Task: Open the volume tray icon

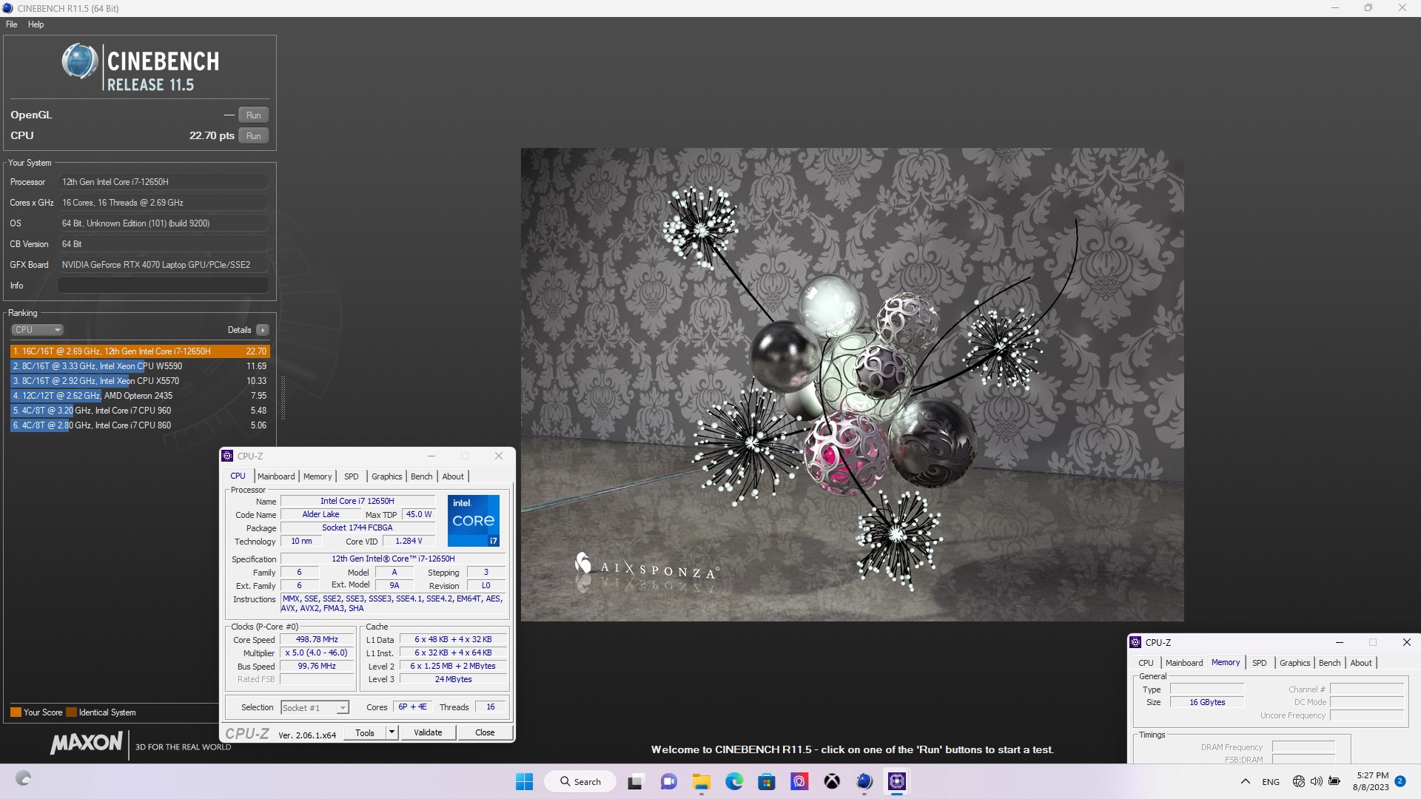Action: click(x=1317, y=782)
